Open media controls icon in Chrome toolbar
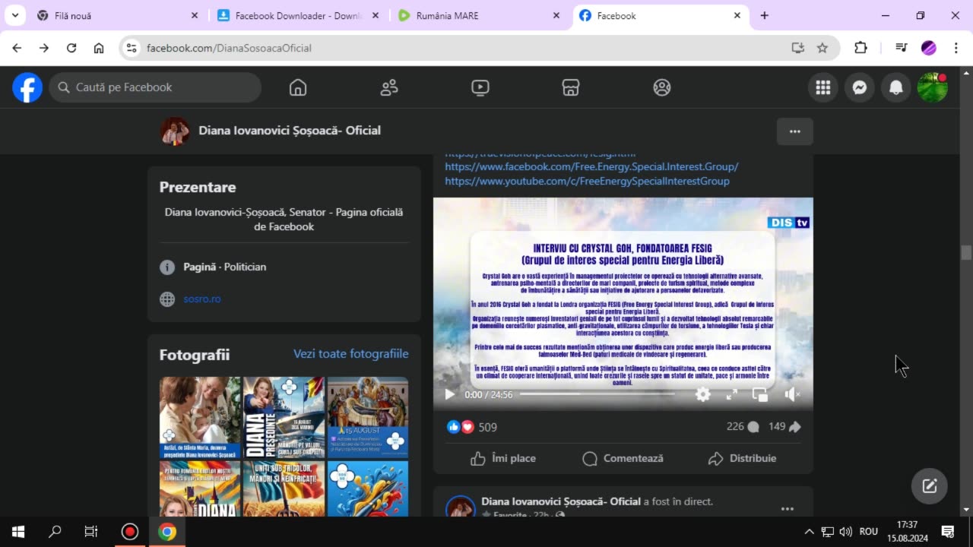 [902, 48]
